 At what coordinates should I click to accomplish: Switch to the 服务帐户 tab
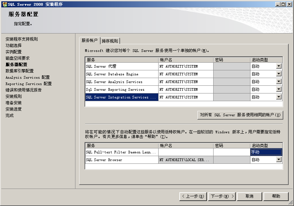point(90,41)
